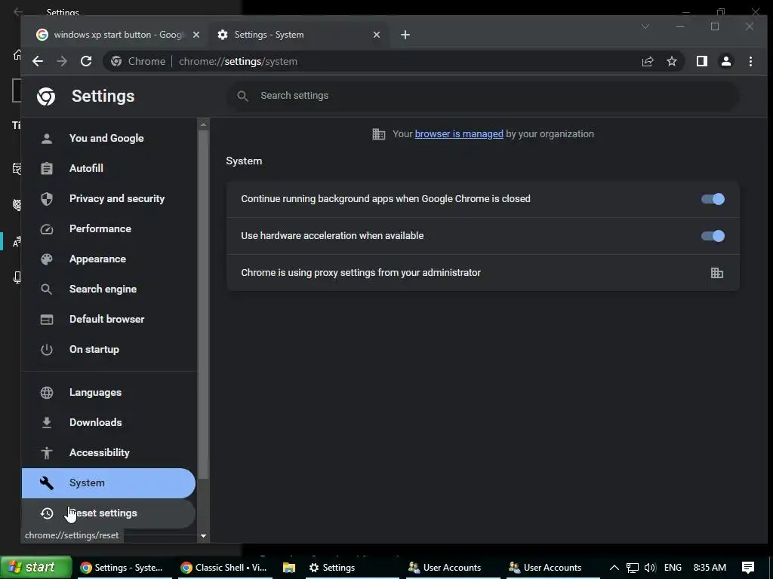The height and width of the screenshot is (579, 773).
Task: Click the ENG language indicator
Action: coord(673,568)
